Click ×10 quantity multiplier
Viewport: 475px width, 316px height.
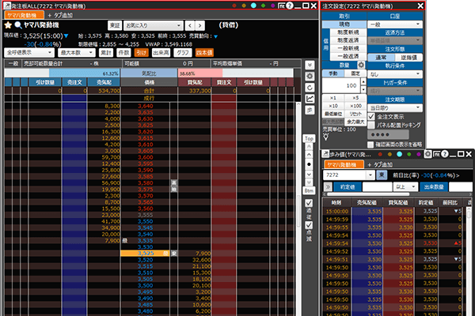(333, 106)
